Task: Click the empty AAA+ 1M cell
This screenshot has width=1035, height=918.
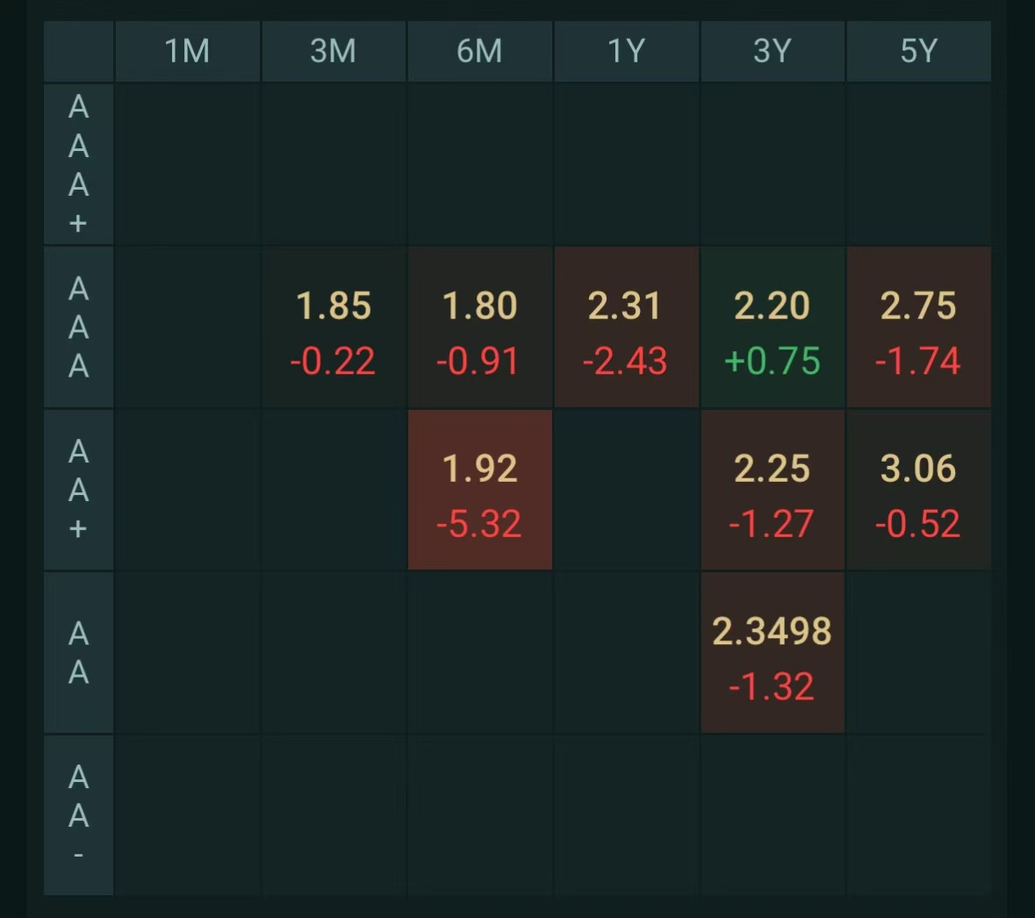Action: (188, 163)
